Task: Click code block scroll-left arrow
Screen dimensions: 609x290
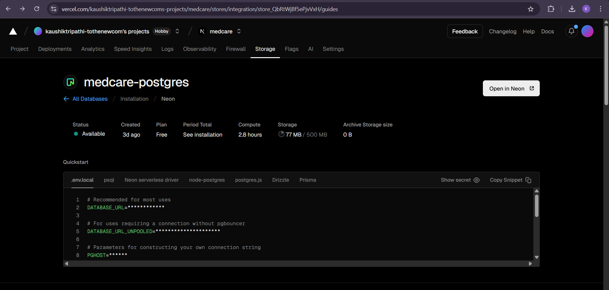Action: (66, 264)
